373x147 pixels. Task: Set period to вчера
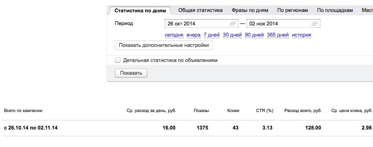[x=193, y=35]
